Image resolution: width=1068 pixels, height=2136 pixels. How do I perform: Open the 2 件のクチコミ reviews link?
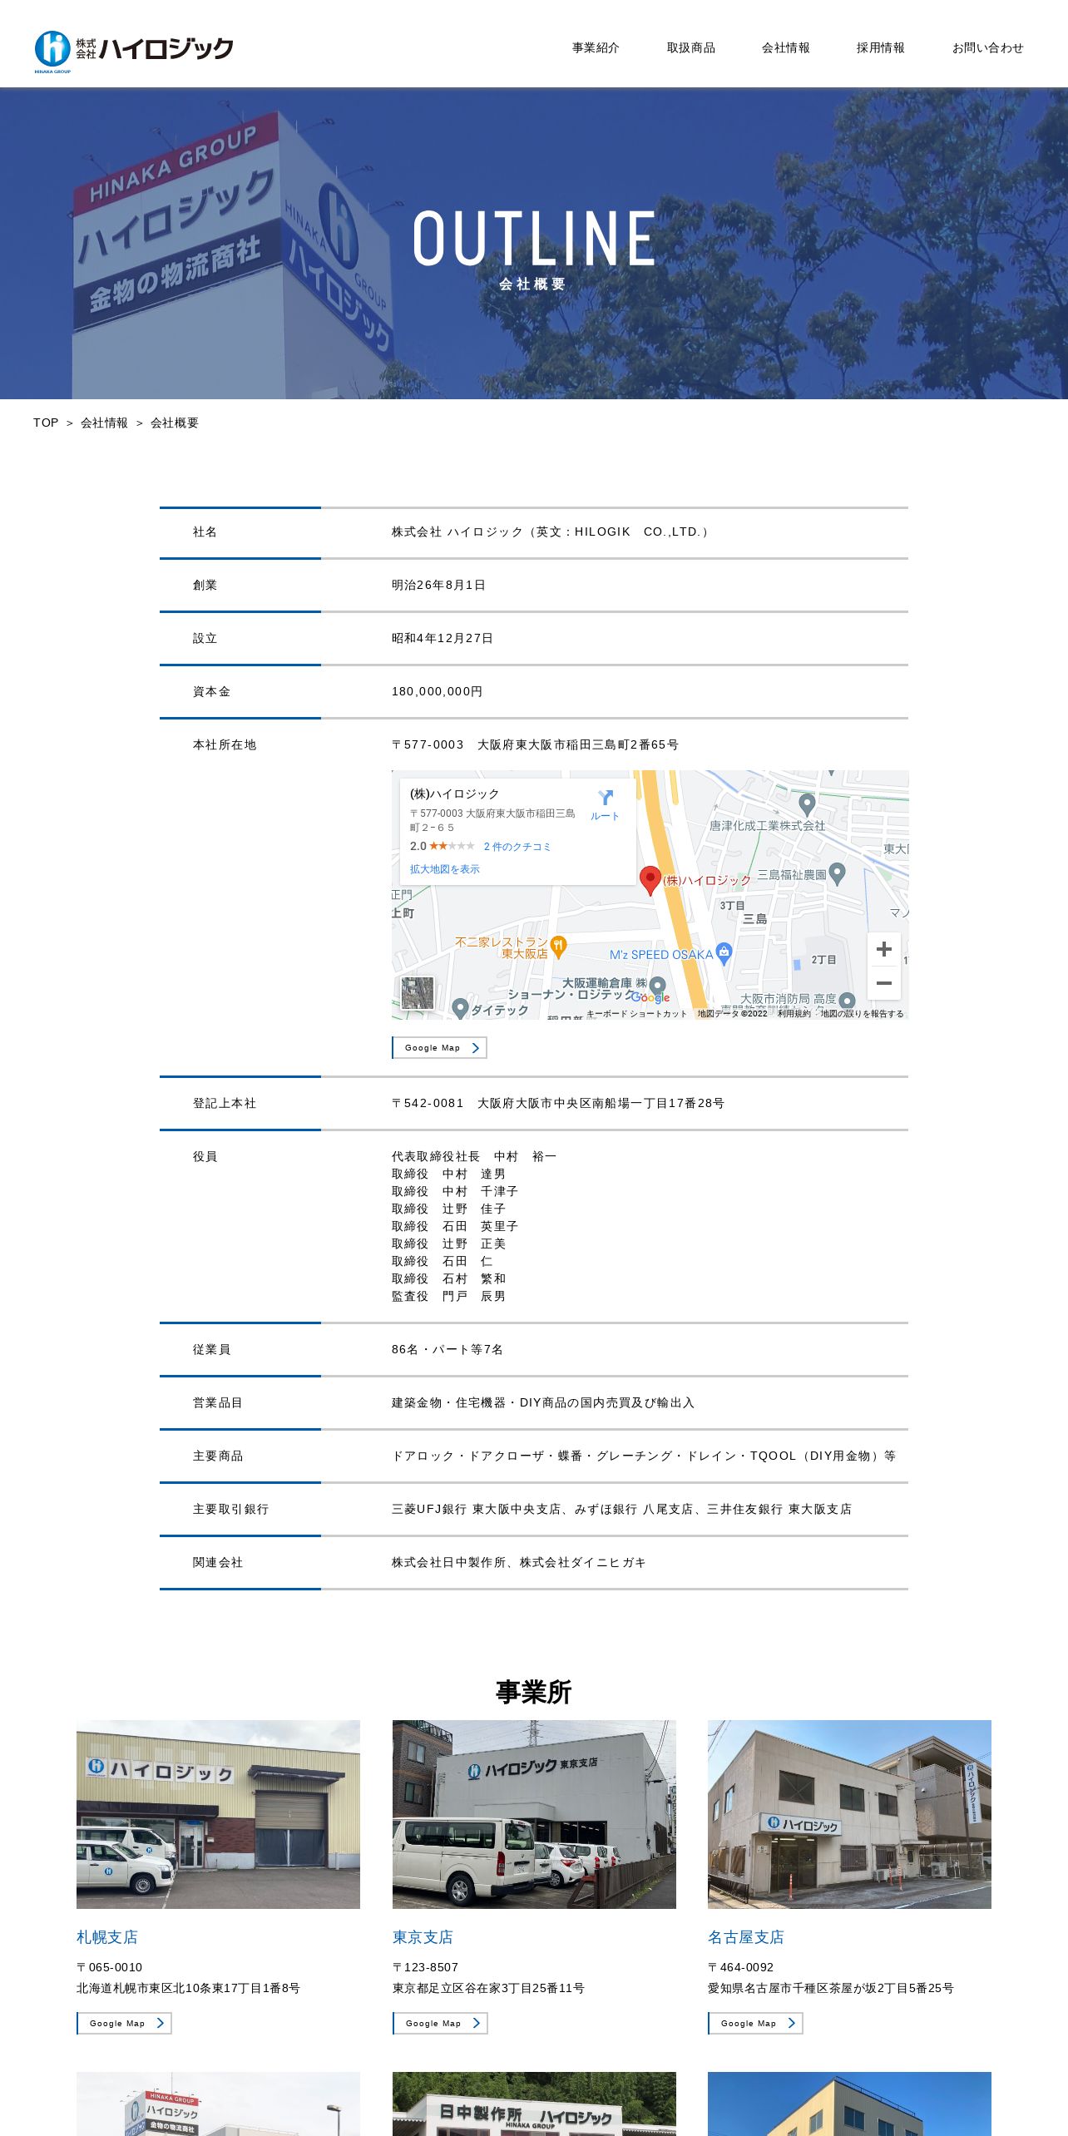click(517, 847)
